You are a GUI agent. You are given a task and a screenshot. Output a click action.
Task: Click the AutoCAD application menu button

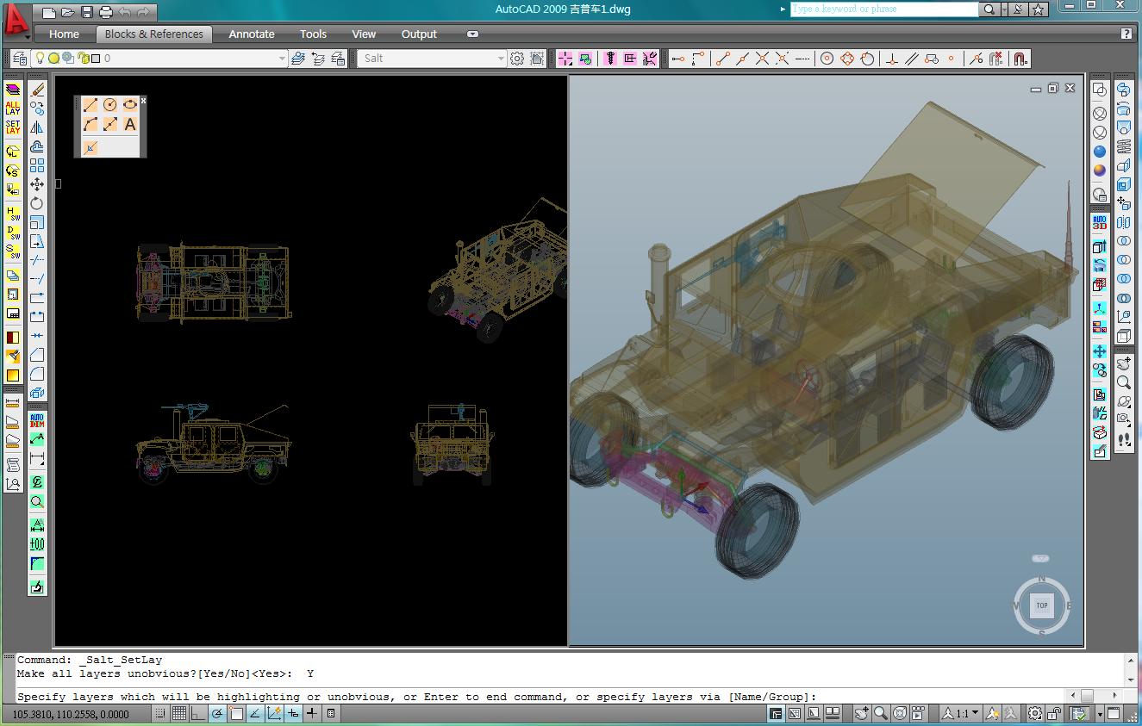point(16,21)
